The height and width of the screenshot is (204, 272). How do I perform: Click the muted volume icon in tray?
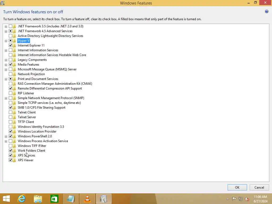[247, 199]
